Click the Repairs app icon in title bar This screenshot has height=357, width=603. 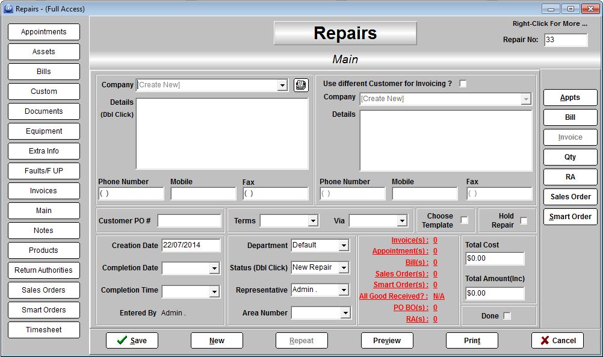8,8
